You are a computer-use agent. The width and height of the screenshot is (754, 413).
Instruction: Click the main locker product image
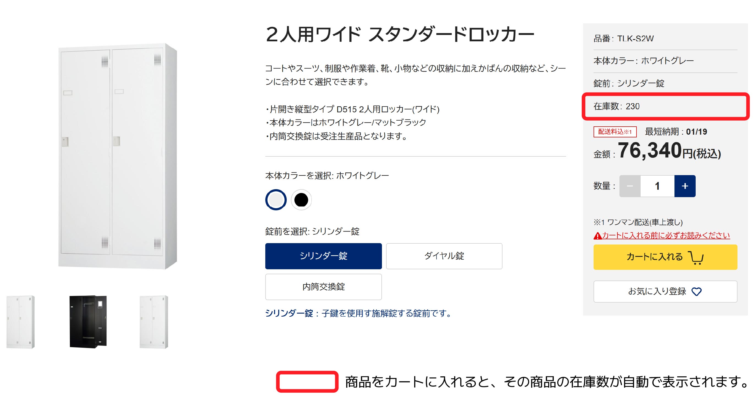click(118, 156)
